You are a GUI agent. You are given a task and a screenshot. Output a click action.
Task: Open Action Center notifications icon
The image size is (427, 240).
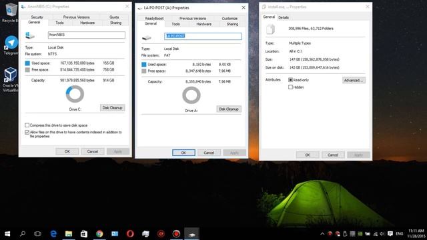coord(390,234)
